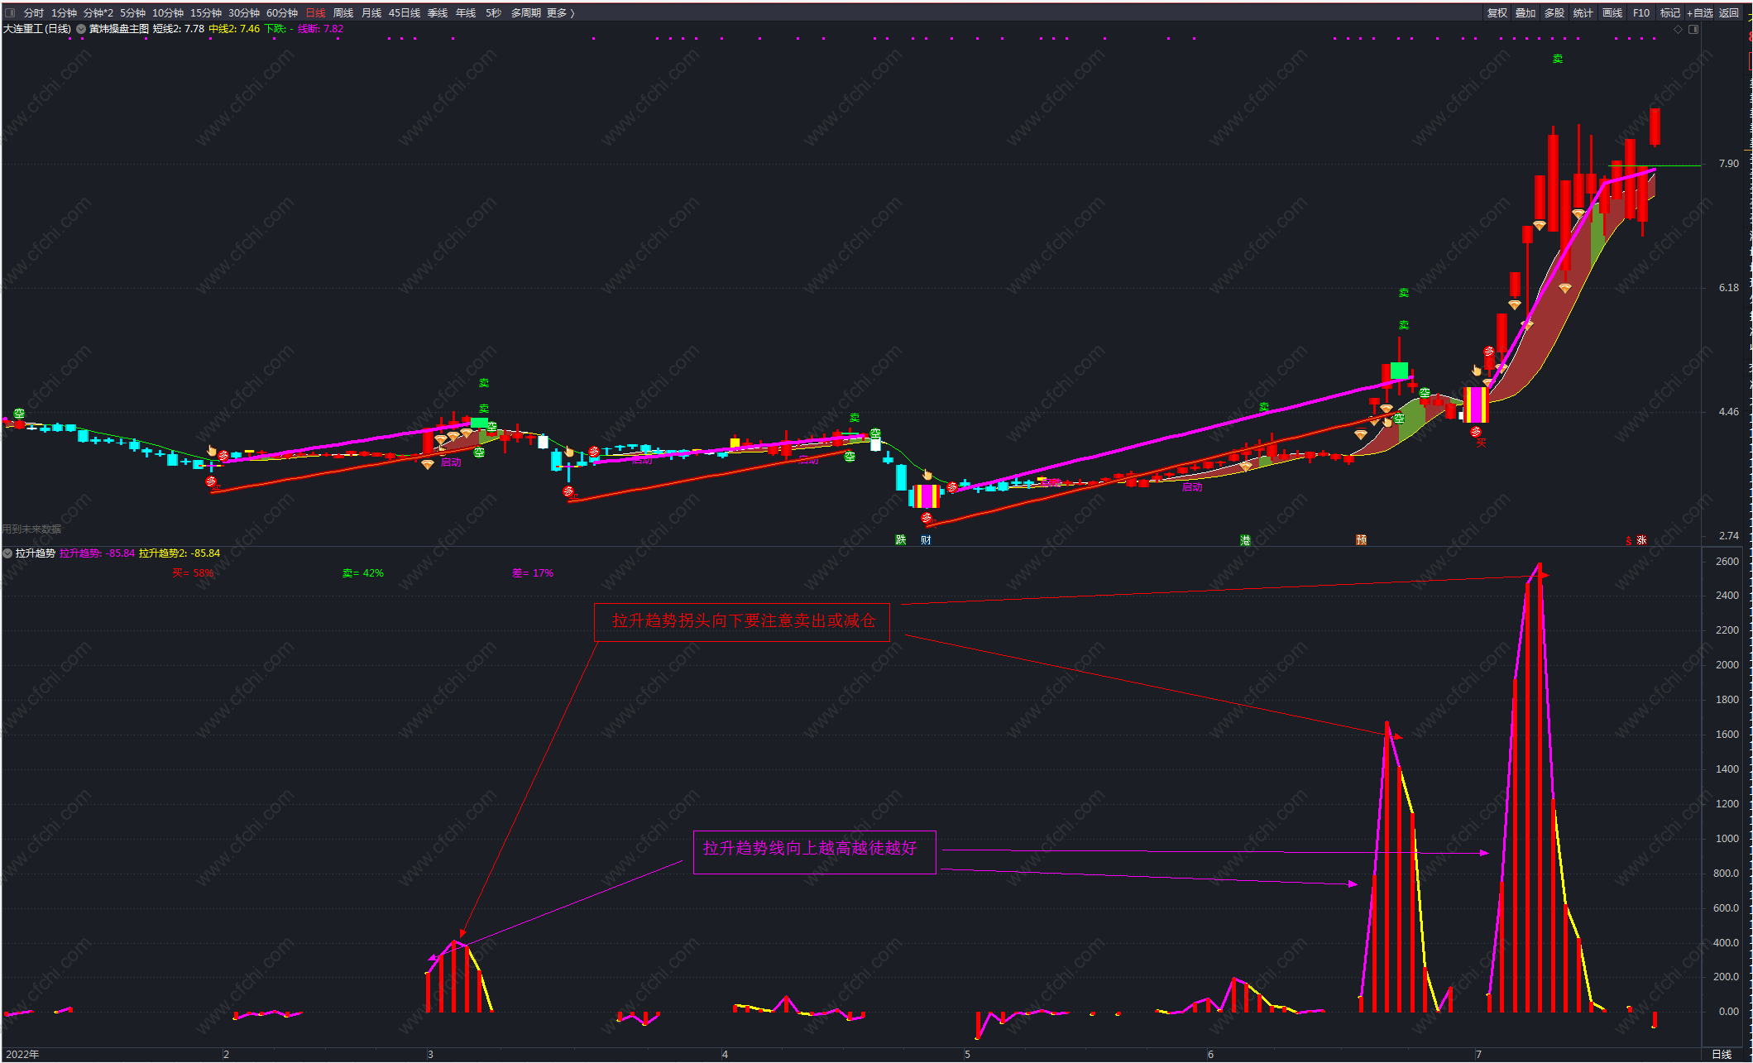1753x1063 pixels.
Task: Add stock with +自选 button
Action: [1699, 12]
